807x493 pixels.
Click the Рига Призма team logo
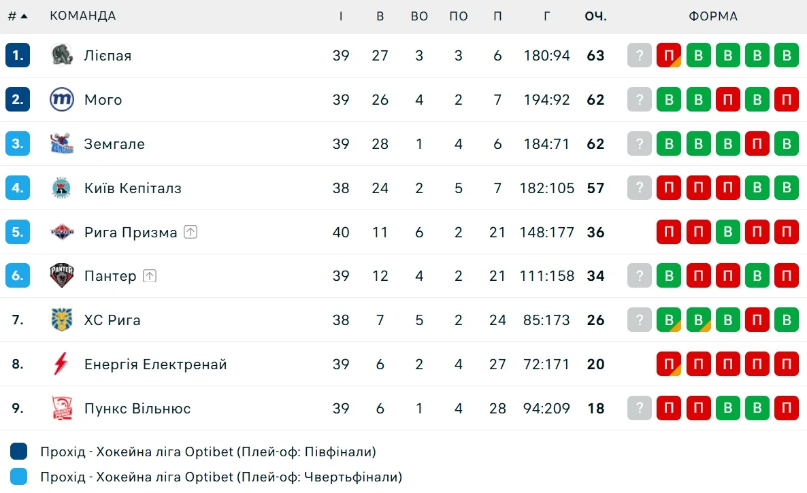pyautogui.click(x=62, y=232)
